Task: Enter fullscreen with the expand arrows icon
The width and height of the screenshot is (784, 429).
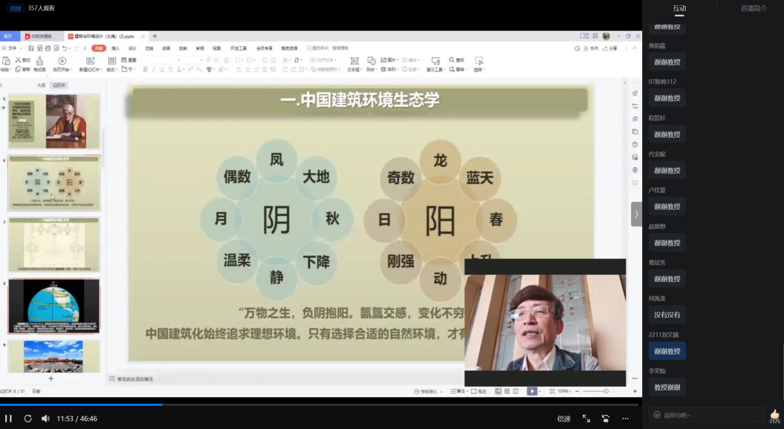Action: [586, 418]
